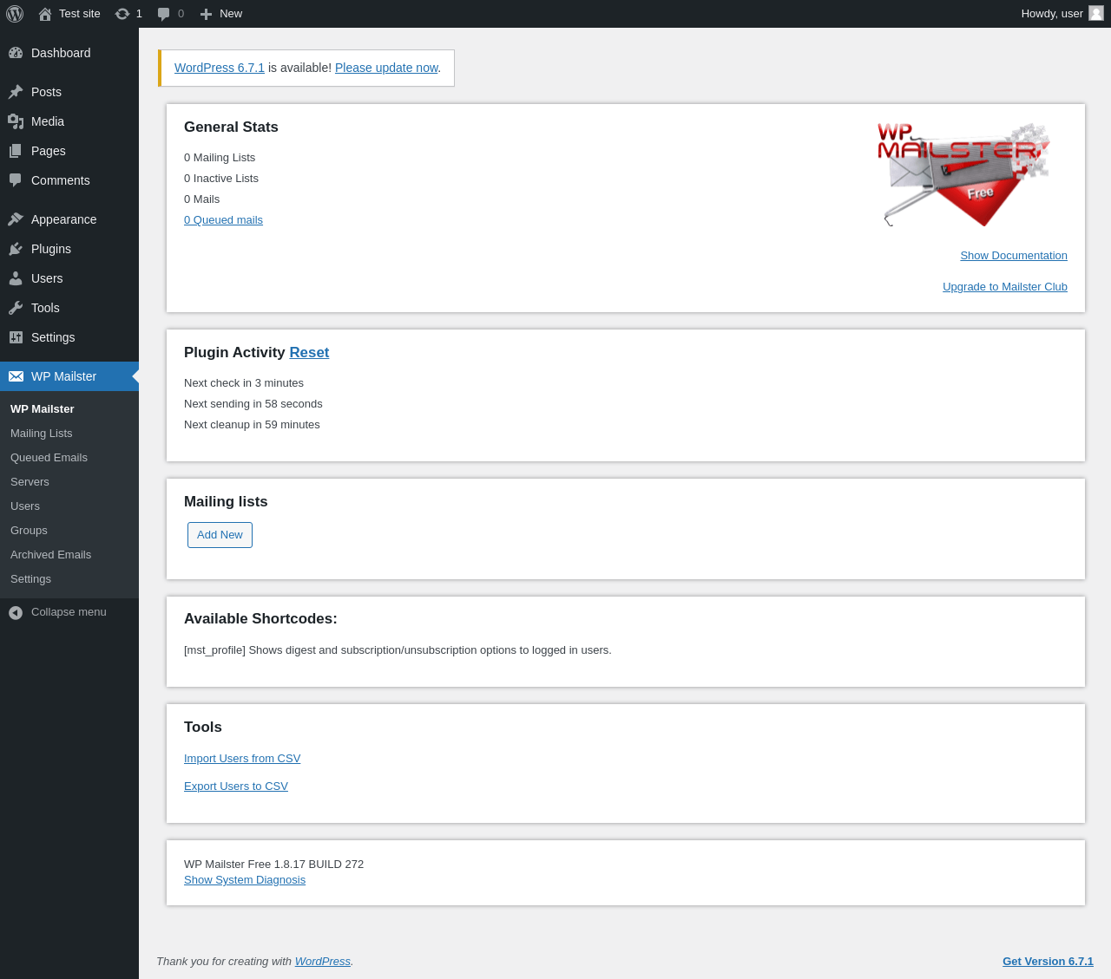The width and height of the screenshot is (1111, 979).
Task: Click the Tools wrench icon
Action: [x=16, y=308]
